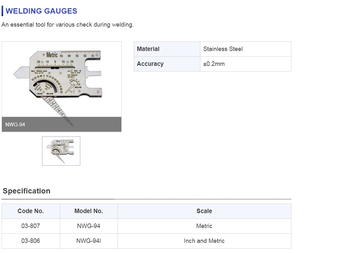Click the WELDING GAUGES page heading
The height and width of the screenshot is (253, 341).
(41, 11)
